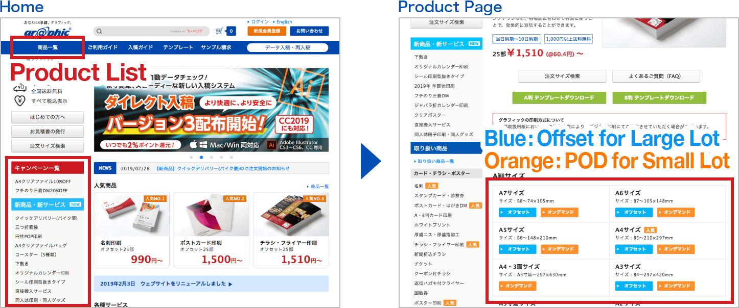739x308 pixels.
Task: Click the shopping cart icon
Action: (x=220, y=31)
